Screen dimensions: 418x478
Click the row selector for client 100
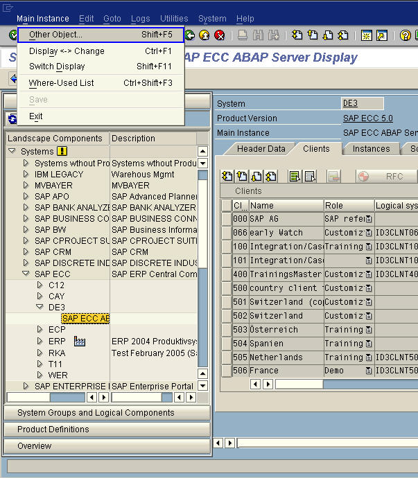[x=227, y=247]
